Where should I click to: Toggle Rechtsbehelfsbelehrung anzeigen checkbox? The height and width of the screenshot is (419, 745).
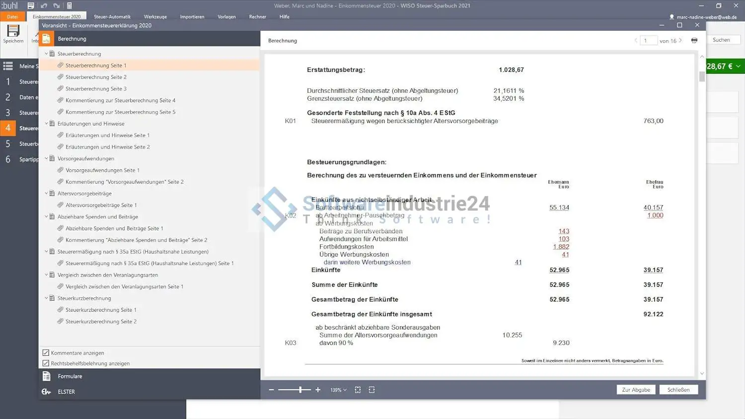pos(46,363)
